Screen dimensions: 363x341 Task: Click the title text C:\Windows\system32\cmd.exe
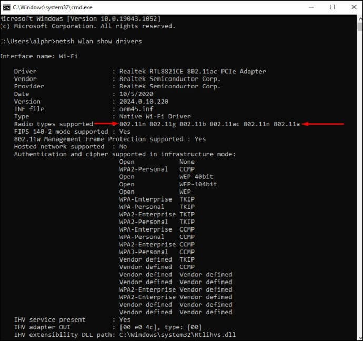(52, 7)
